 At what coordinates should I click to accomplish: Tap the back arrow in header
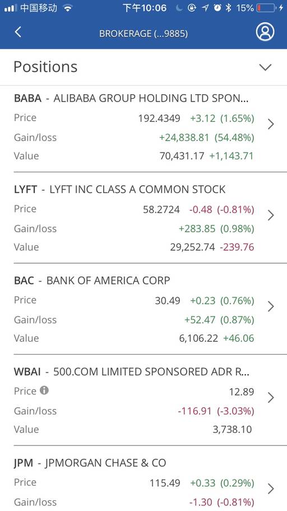click(18, 33)
